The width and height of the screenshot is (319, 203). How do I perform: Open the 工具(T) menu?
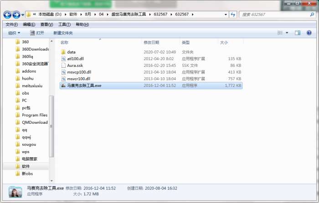pyautogui.click(x=64, y=25)
